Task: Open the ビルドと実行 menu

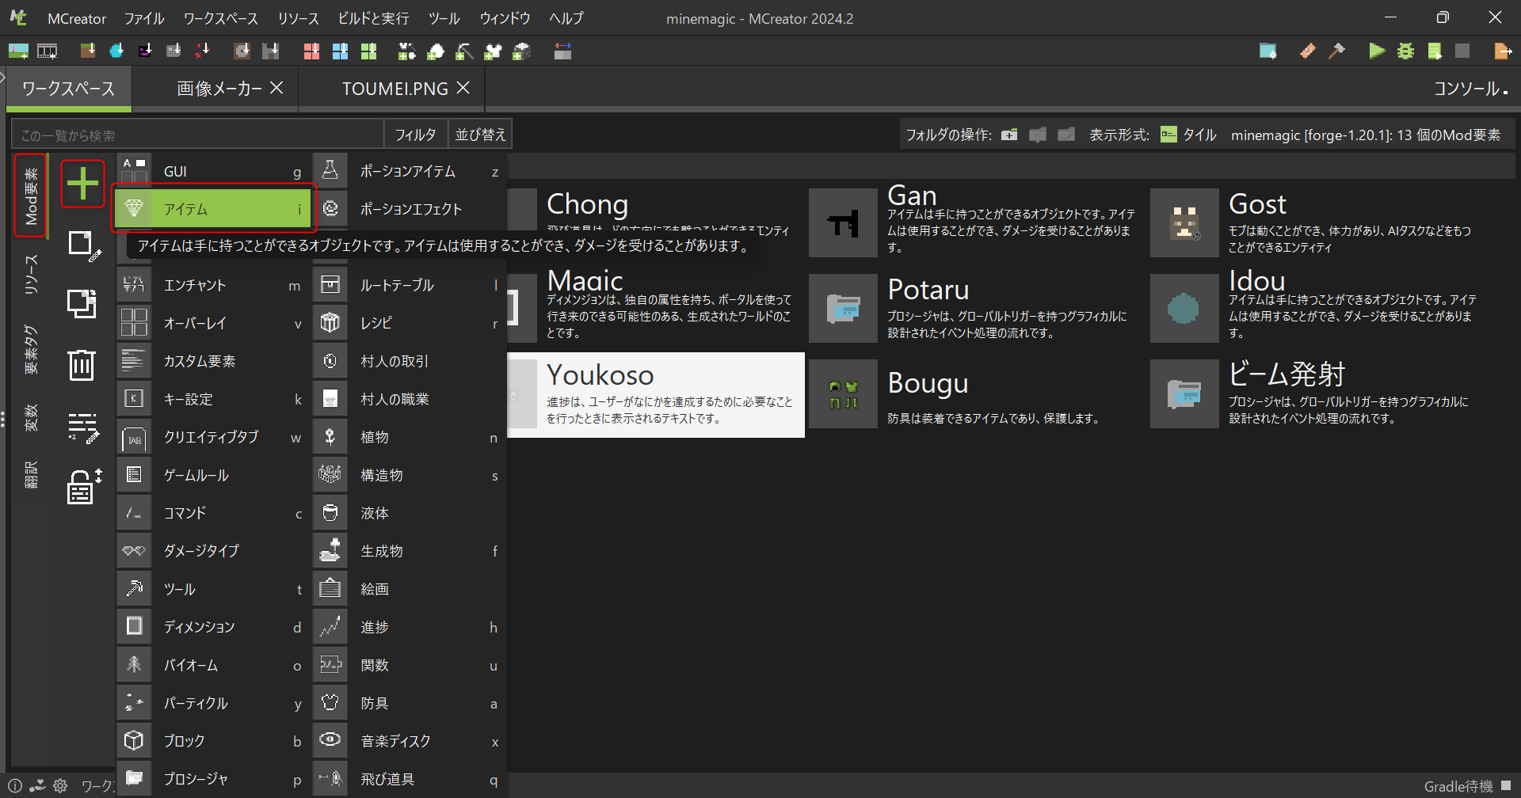Action: pyautogui.click(x=373, y=18)
